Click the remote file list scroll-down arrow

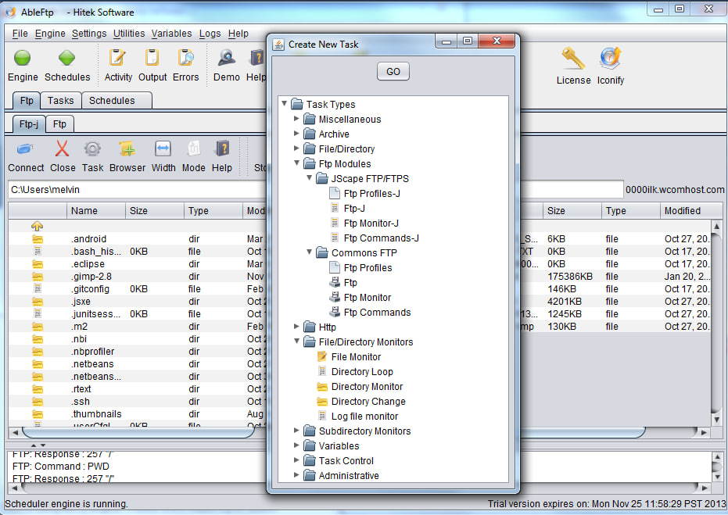coord(716,420)
